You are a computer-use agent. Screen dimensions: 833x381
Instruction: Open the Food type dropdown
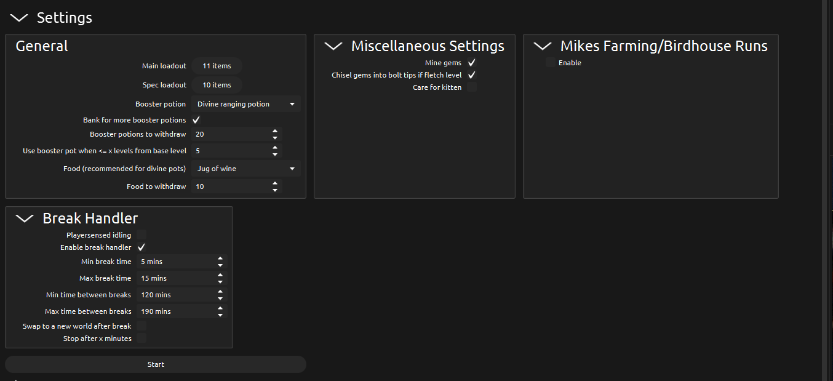(x=245, y=169)
